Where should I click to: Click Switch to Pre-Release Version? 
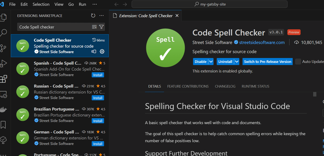pyautogui.click(x=268, y=62)
